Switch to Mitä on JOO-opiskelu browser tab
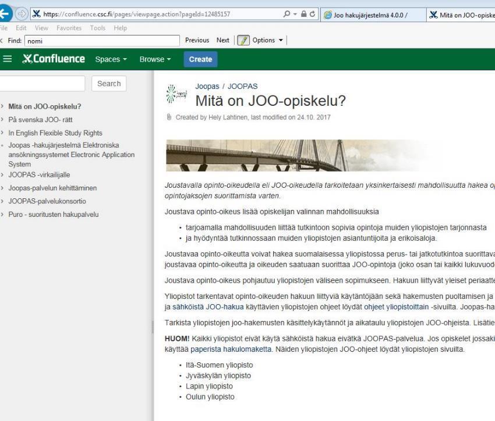 (461, 15)
